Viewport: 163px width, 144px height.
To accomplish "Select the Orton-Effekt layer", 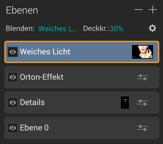I will [x=82, y=77].
